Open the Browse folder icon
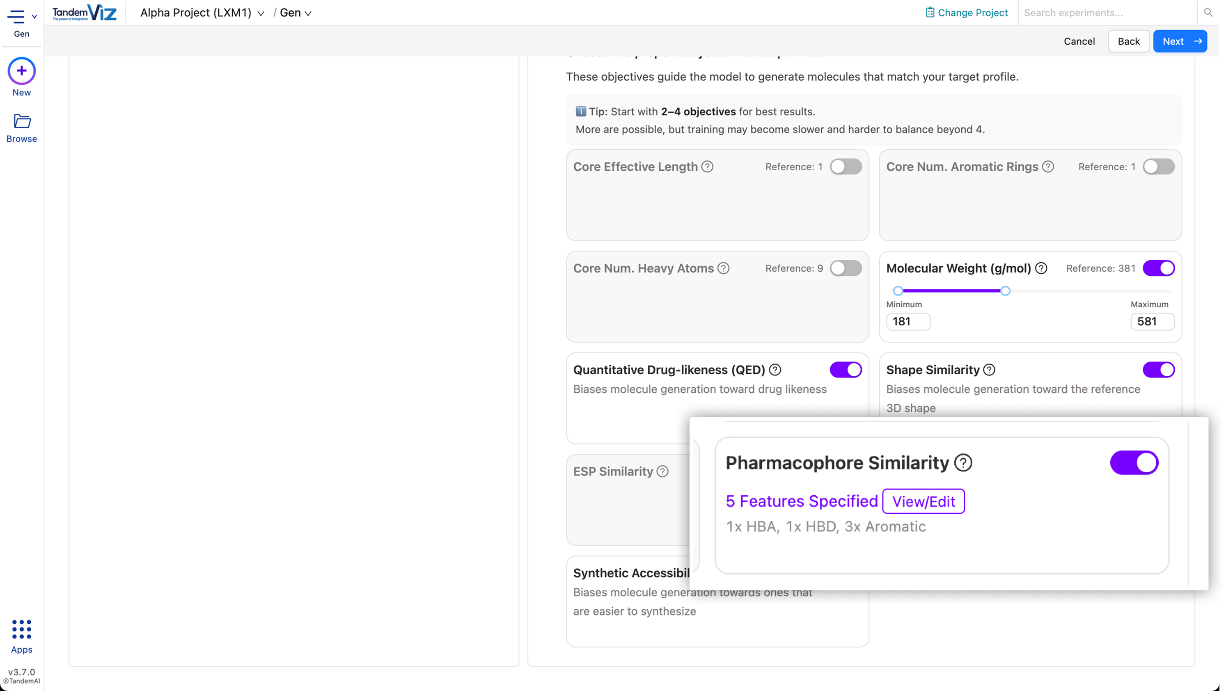Image resolution: width=1226 pixels, height=691 pixels. [x=21, y=121]
